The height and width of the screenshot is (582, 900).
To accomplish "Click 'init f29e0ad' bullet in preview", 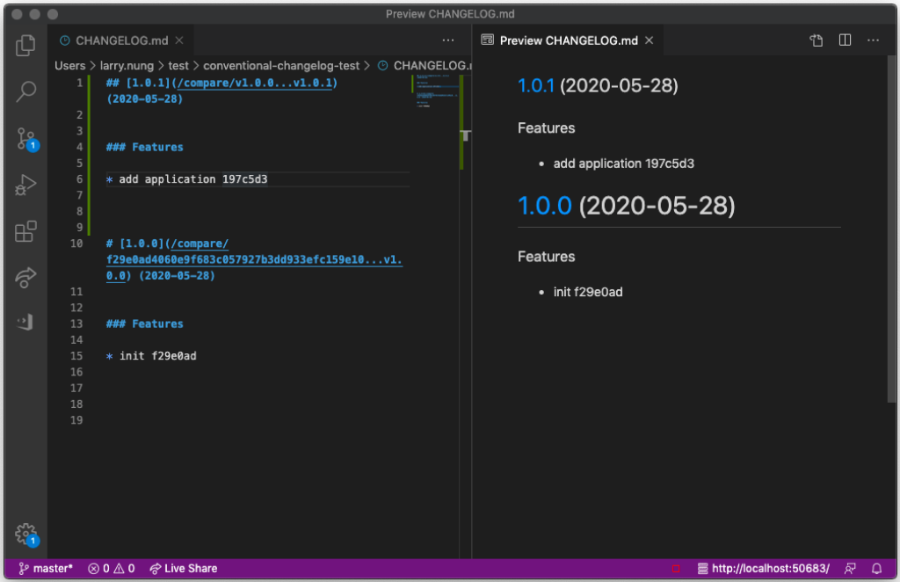I will click(x=588, y=292).
